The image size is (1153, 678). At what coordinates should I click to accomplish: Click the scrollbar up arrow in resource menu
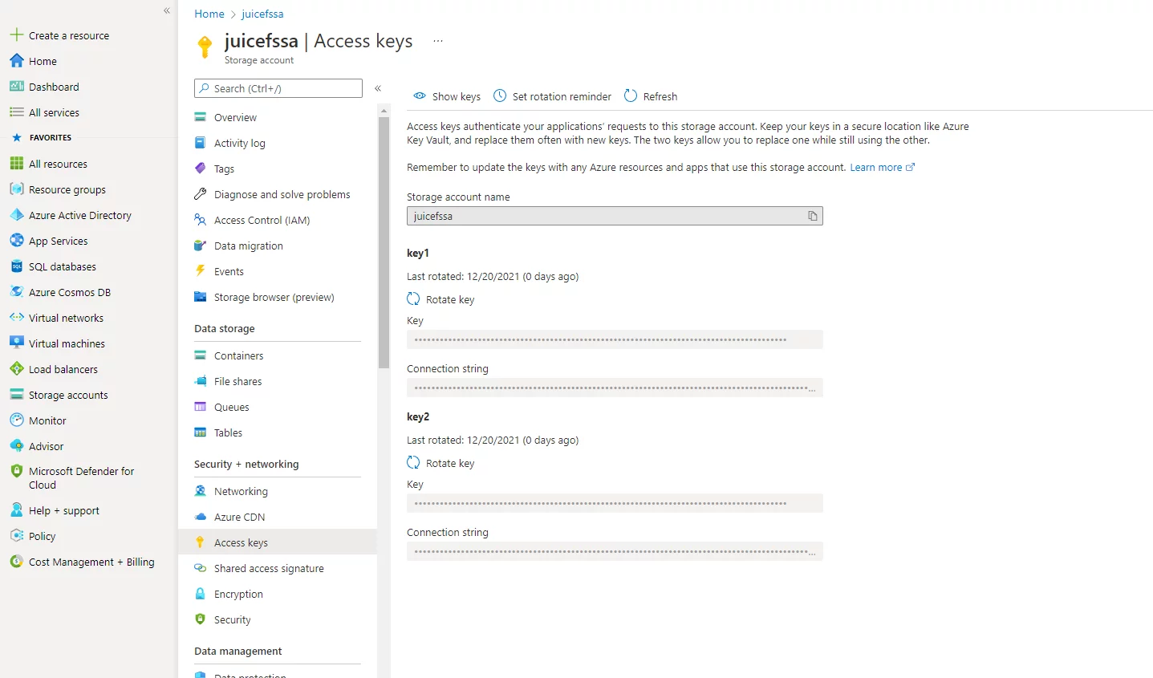click(x=384, y=110)
